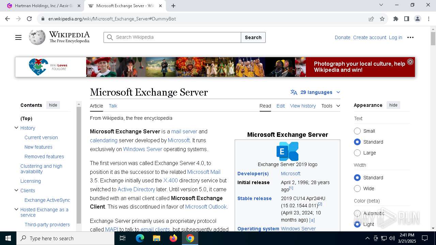436x245 pixels.
Task: Jump to the Current version section
Action: coord(41,137)
